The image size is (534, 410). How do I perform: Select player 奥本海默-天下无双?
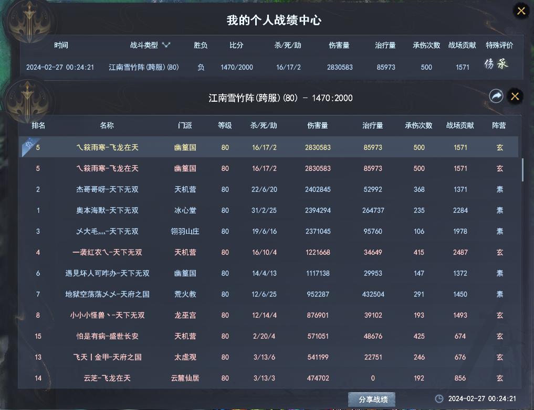pyautogui.click(x=107, y=210)
